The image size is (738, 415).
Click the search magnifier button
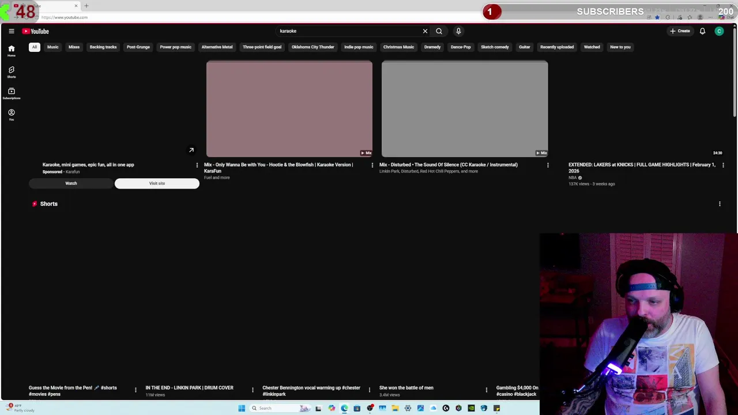439,31
